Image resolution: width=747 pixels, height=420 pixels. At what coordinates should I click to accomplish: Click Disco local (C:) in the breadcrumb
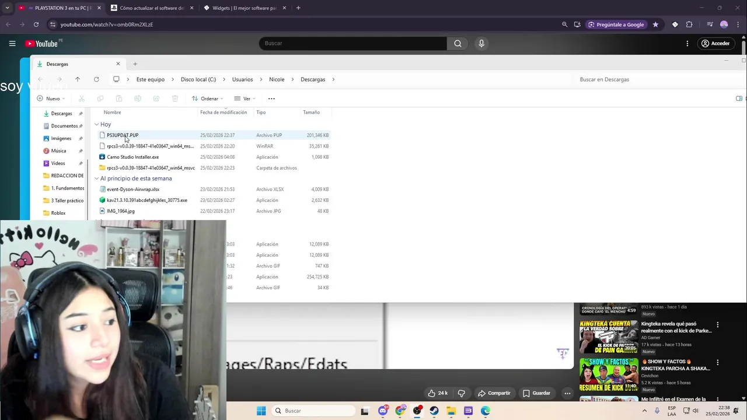coord(198,79)
